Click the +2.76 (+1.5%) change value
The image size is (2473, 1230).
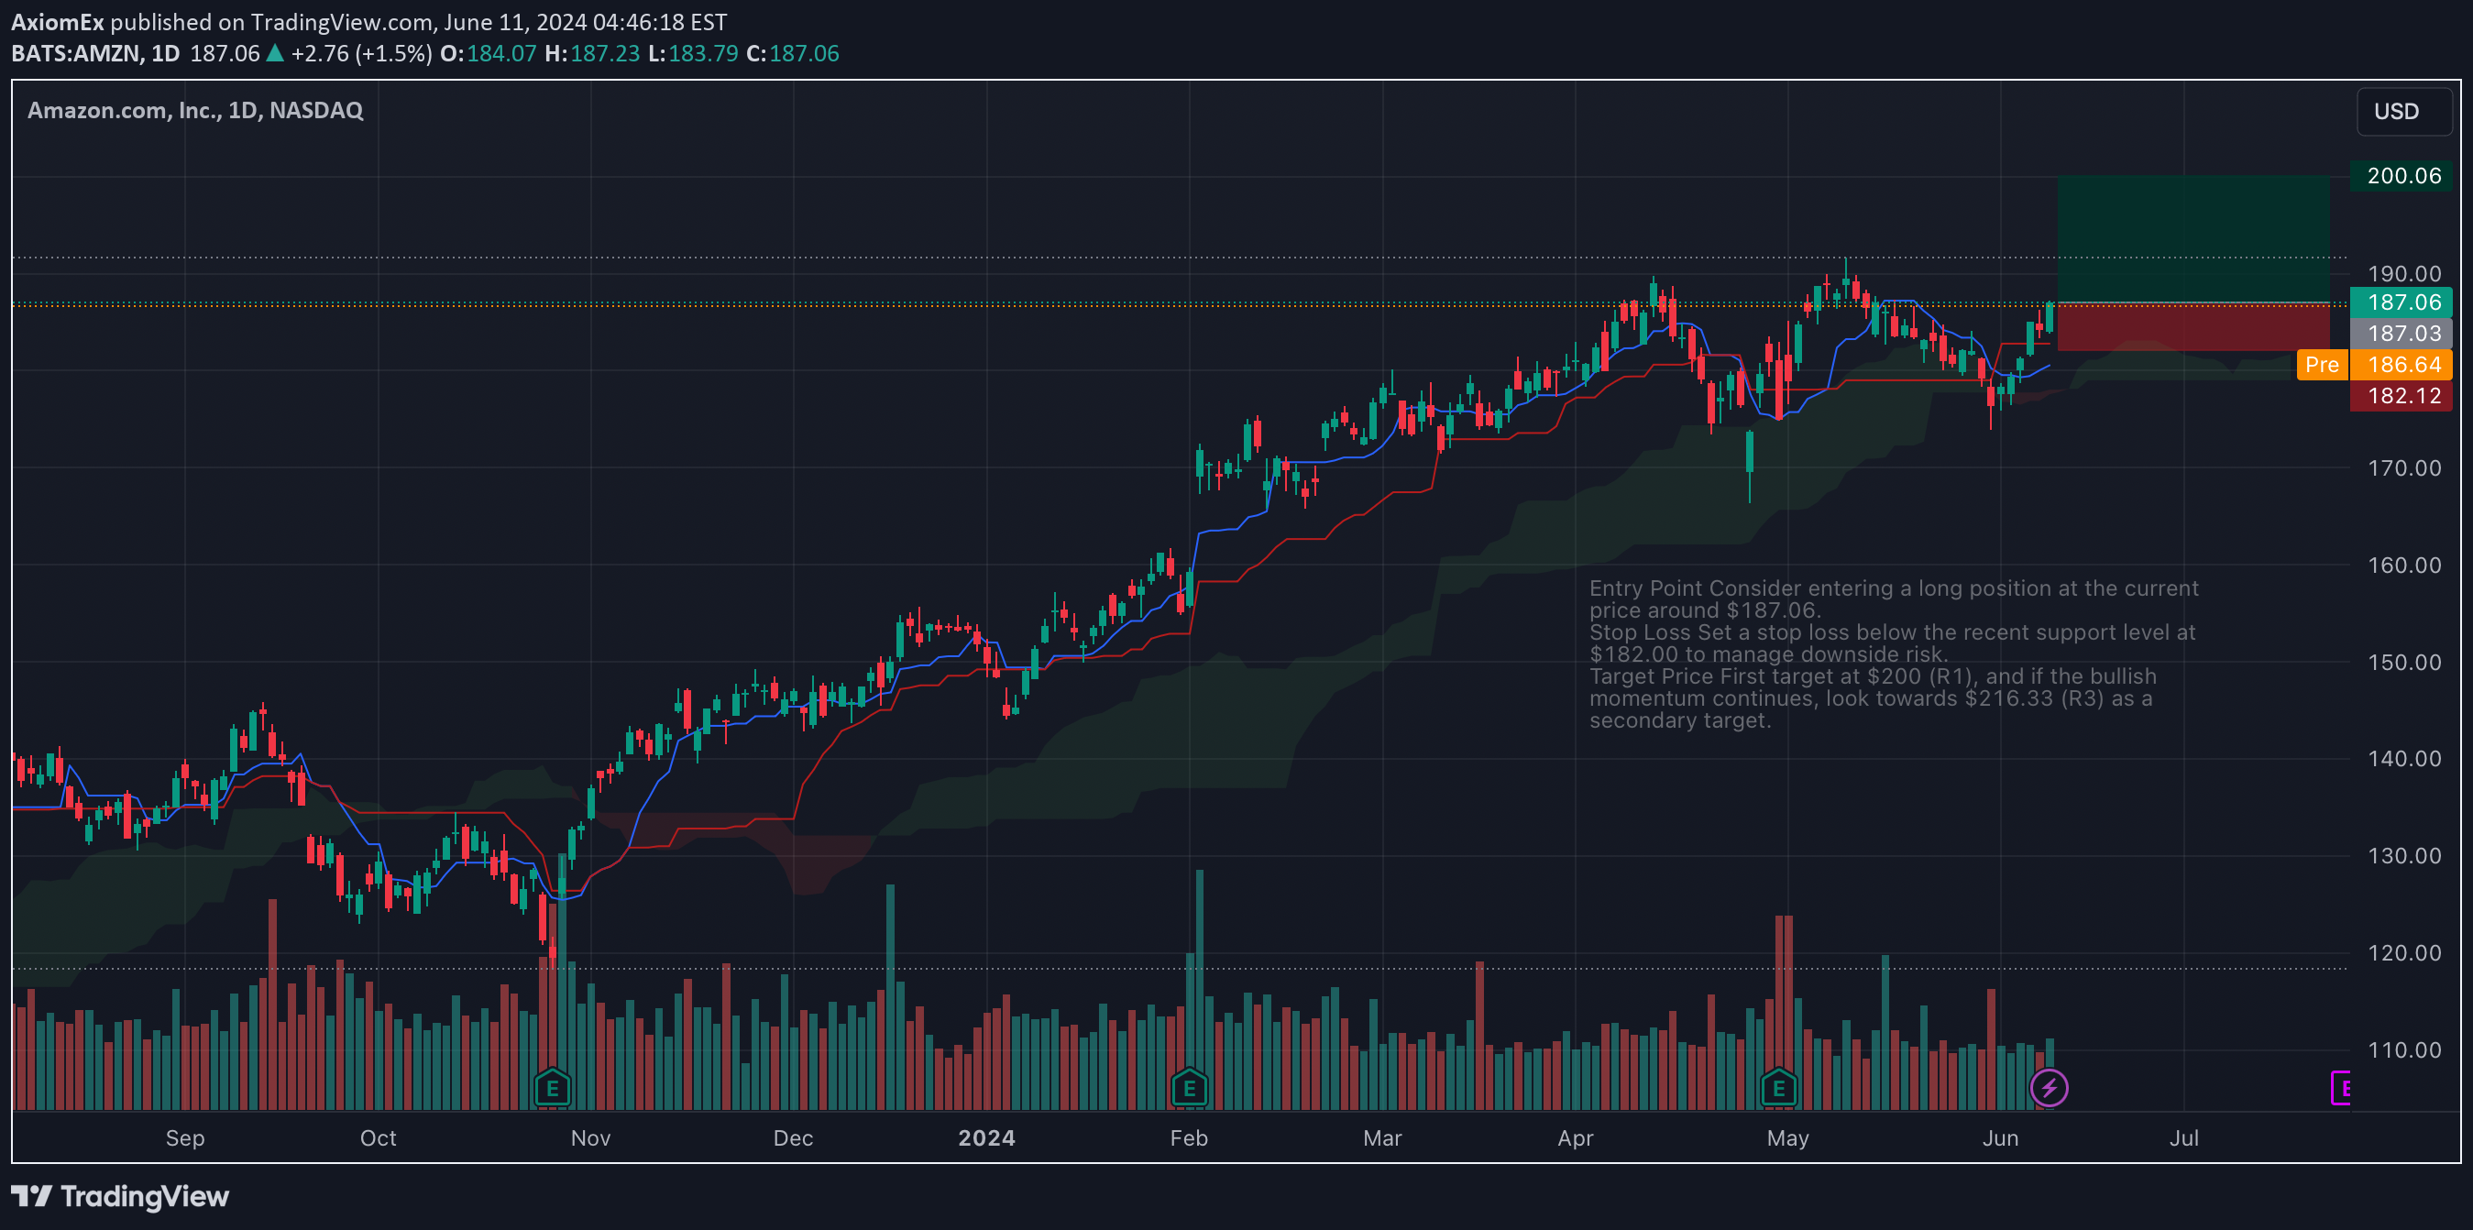click(x=361, y=54)
